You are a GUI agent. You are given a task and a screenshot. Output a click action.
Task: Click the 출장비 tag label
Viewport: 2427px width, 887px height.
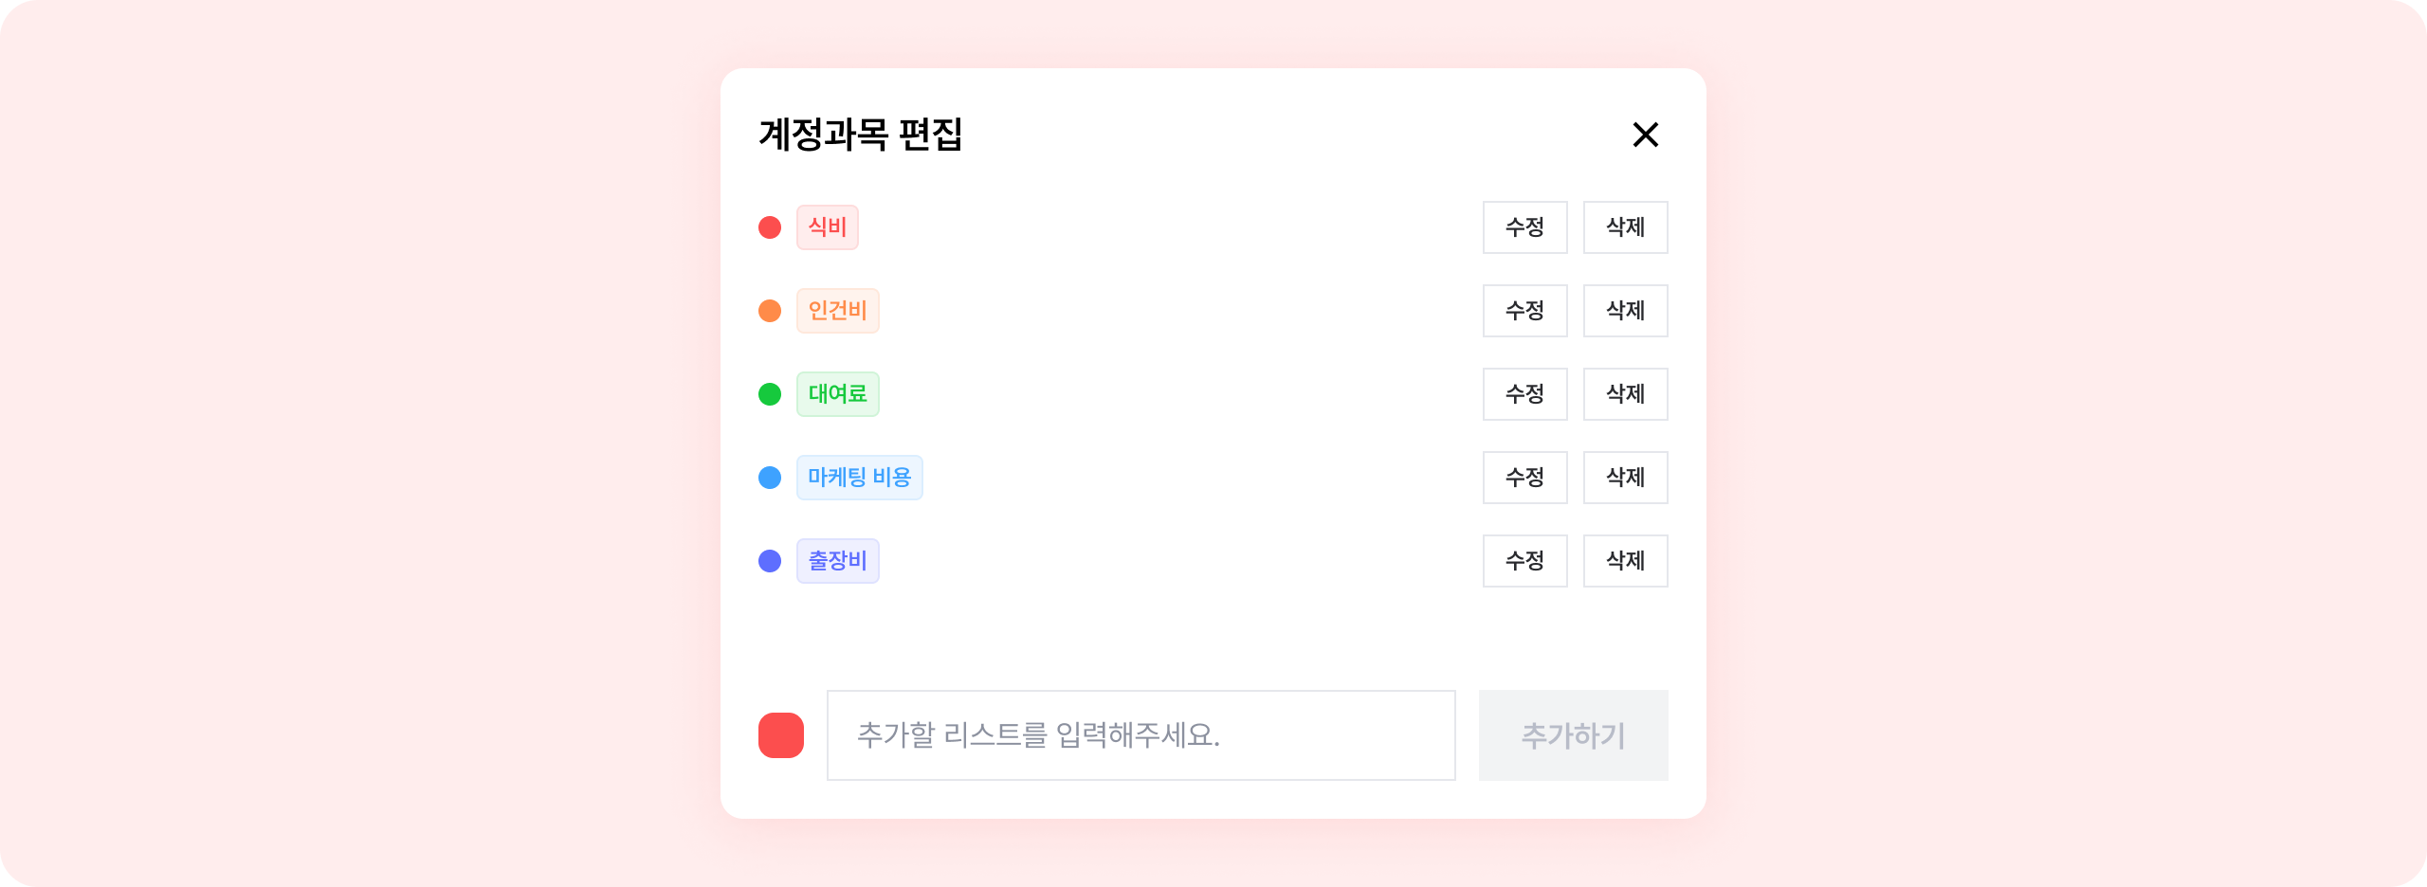837,561
